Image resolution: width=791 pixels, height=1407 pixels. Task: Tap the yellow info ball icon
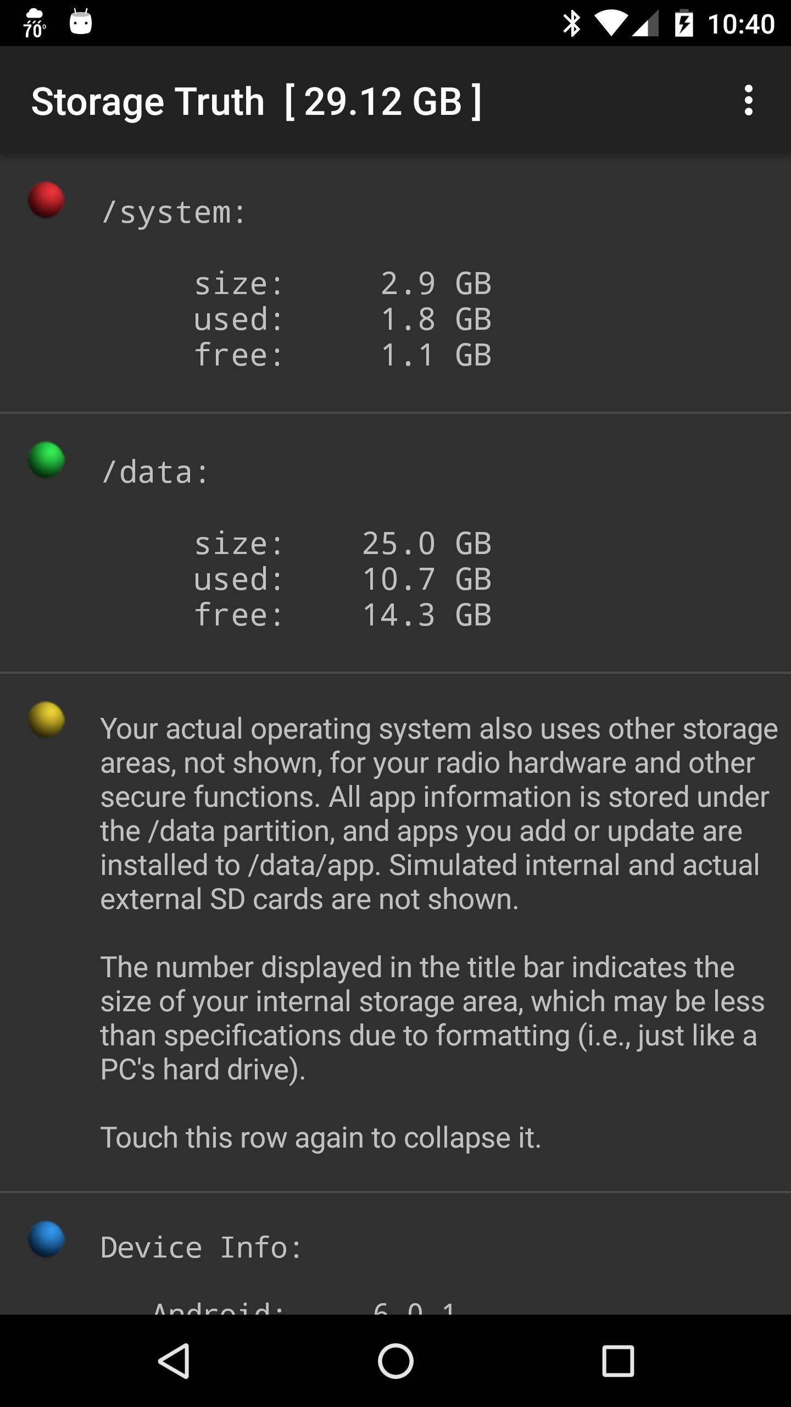(x=46, y=719)
